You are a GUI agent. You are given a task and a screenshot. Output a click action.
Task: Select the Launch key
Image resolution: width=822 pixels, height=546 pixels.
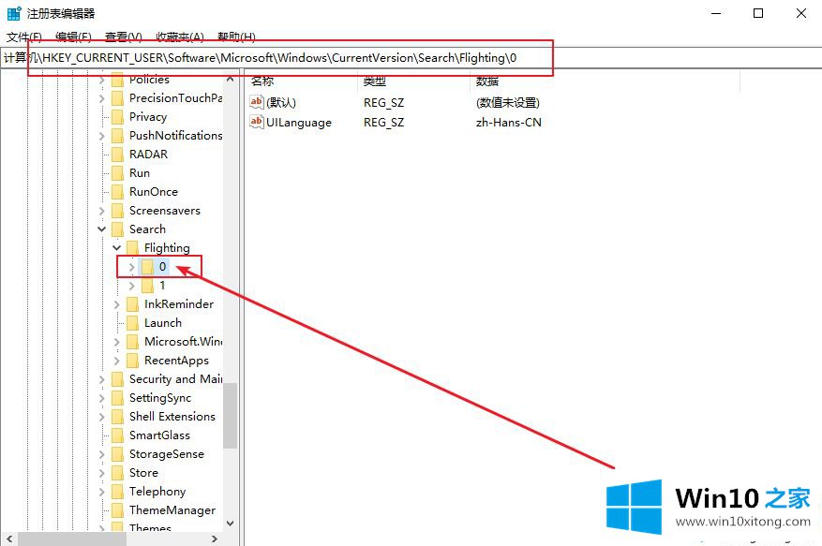(163, 323)
